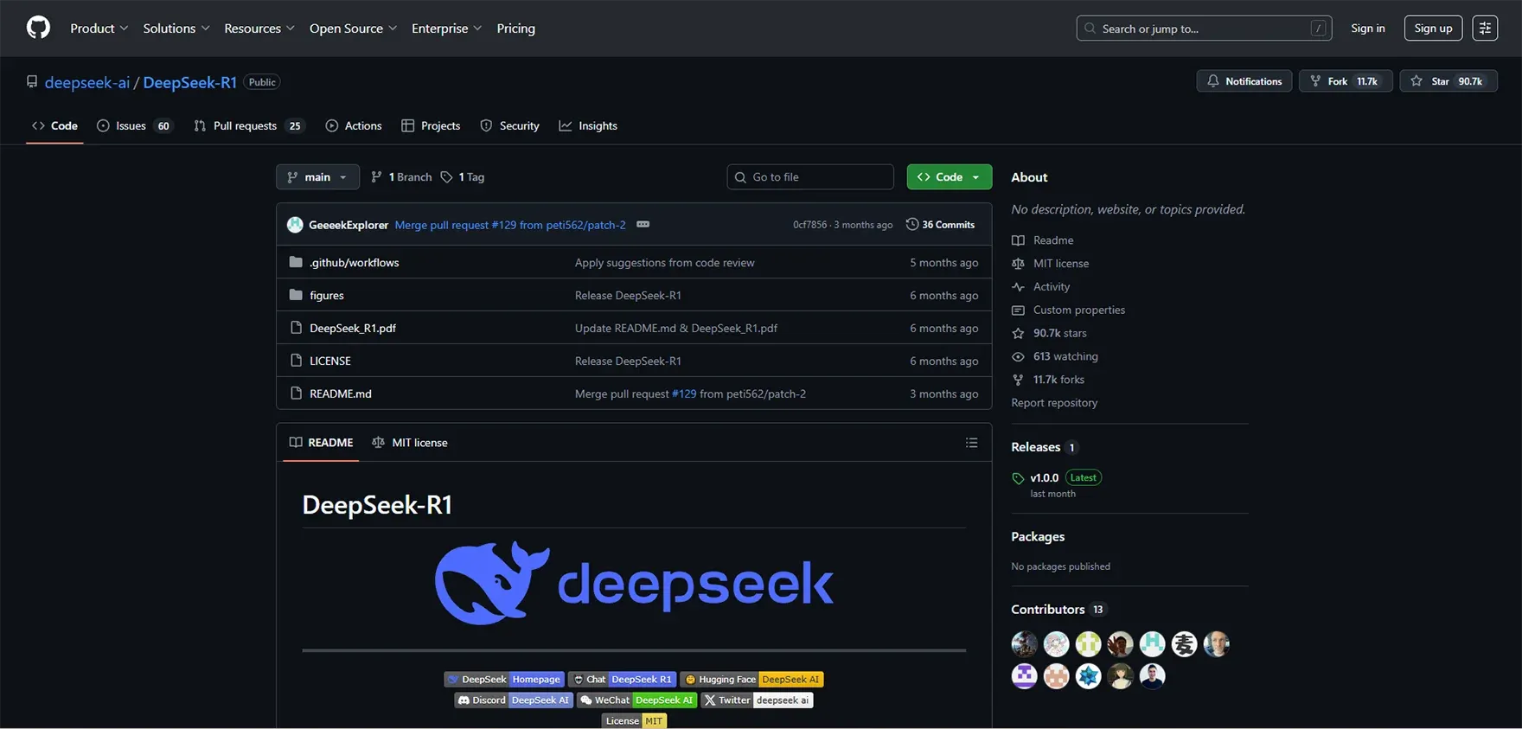Click the Hugging Face DeepSeek AI badge
1522x729 pixels.
click(751, 680)
